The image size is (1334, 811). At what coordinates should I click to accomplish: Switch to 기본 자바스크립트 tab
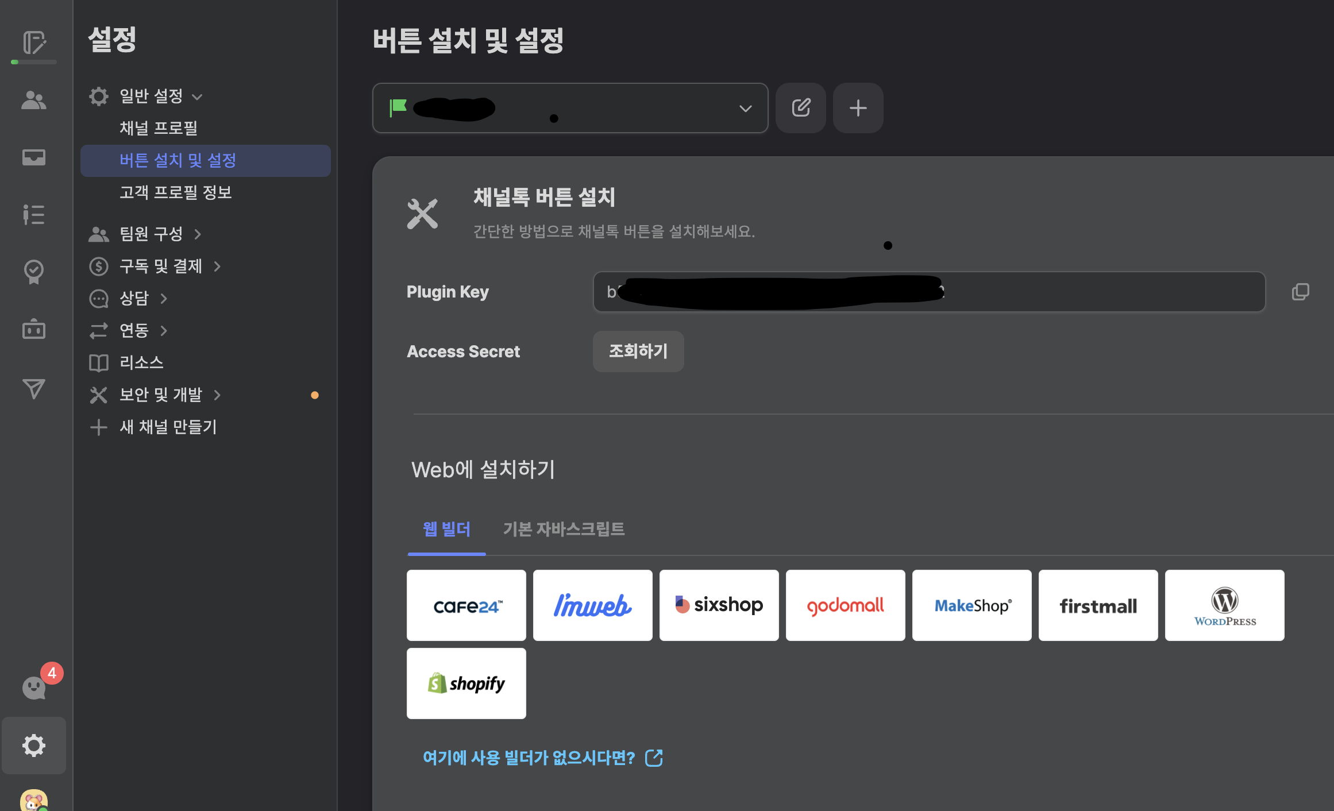pos(564,529)
